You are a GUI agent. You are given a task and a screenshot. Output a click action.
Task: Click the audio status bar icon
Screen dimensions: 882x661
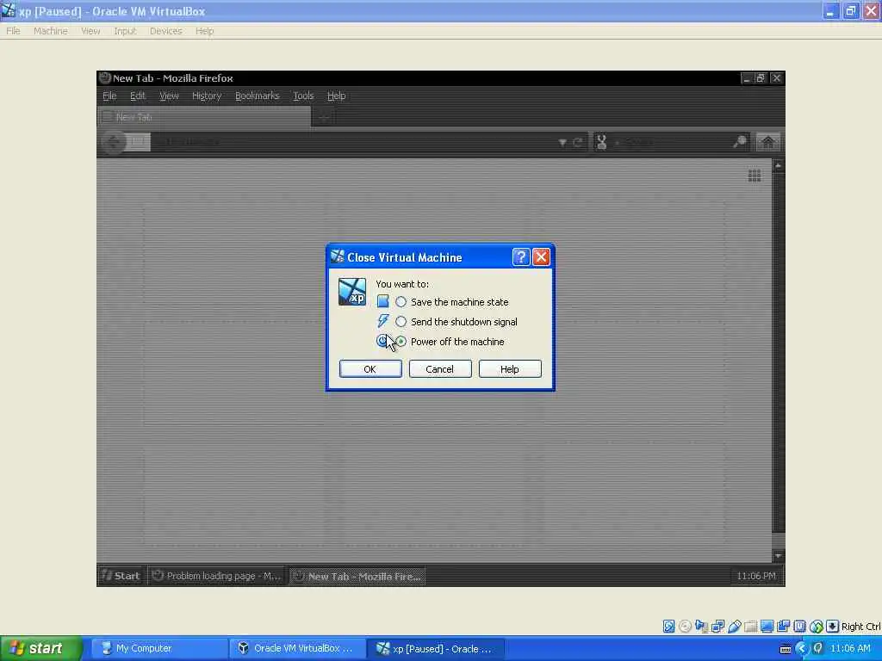tap(701, 627)
